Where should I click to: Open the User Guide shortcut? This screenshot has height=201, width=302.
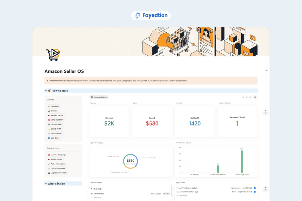pos(54,138)
